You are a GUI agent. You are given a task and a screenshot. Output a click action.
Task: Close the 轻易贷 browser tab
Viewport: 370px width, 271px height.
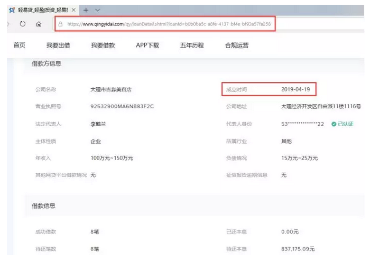point(73,10)
